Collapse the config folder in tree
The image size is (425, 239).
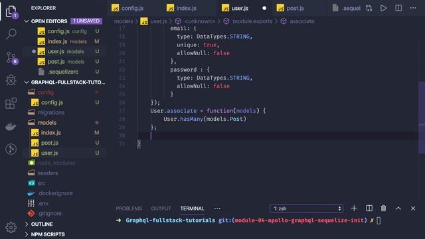click(x=65, y=92)
